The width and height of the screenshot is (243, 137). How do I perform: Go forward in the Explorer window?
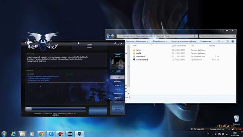(x=113, y=36)
